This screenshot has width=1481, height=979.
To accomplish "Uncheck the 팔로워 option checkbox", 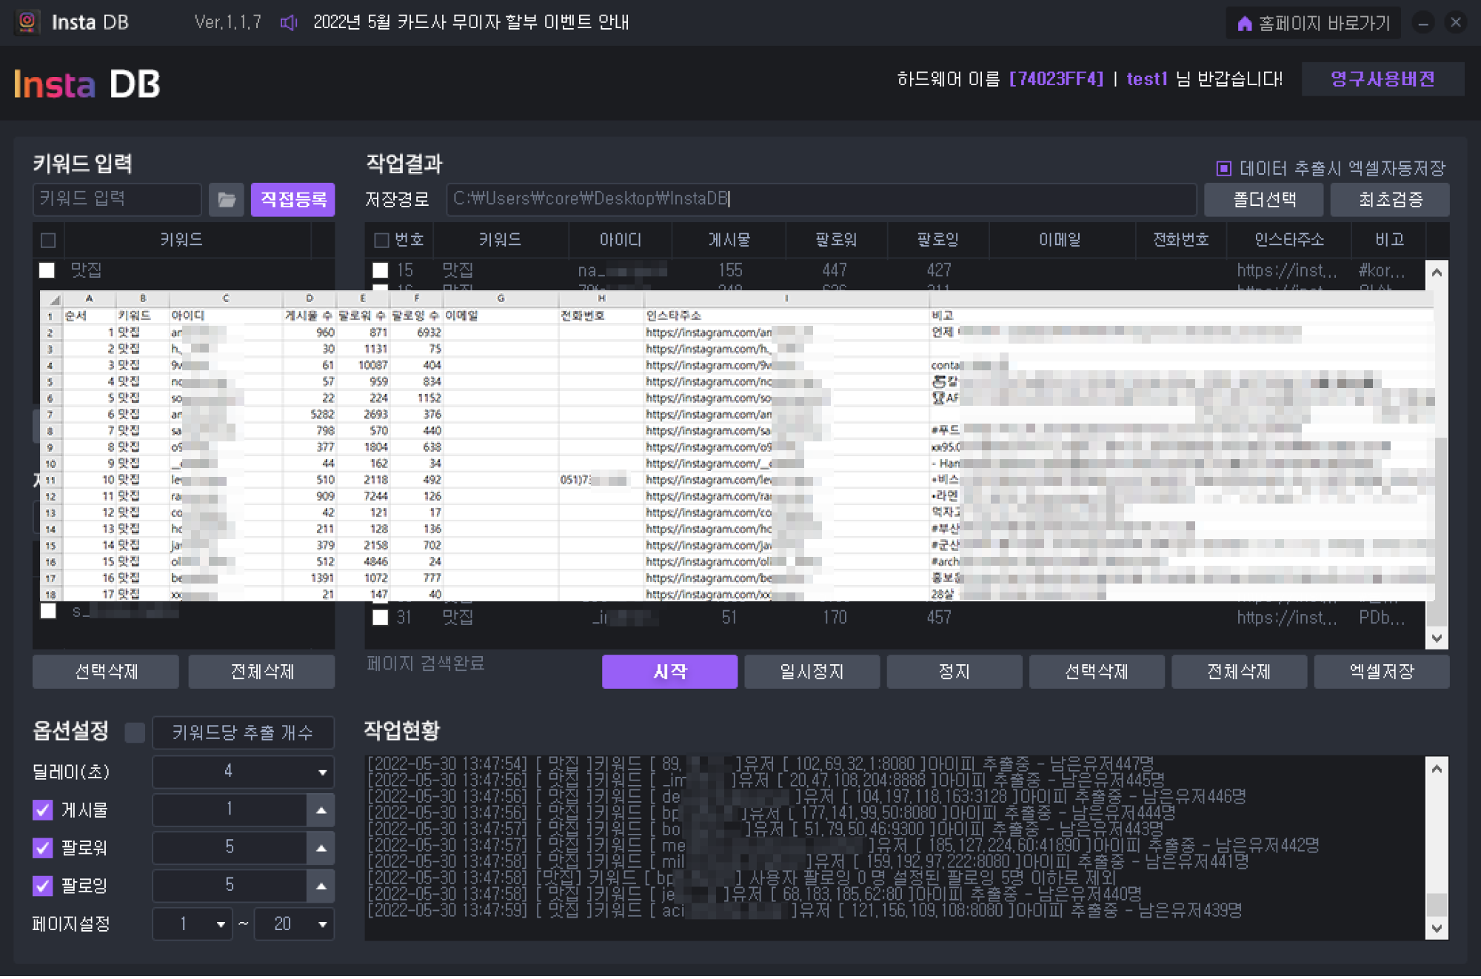I will point(43,849).
